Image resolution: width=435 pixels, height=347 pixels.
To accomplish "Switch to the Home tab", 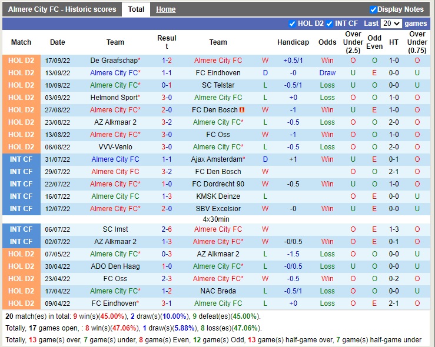I will tap(165, 9).
